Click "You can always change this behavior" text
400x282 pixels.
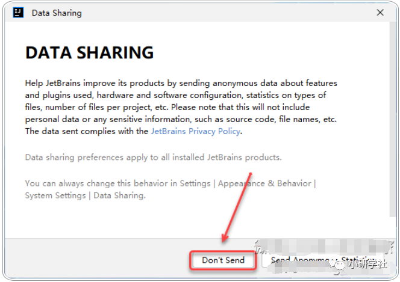pos(119,183)
